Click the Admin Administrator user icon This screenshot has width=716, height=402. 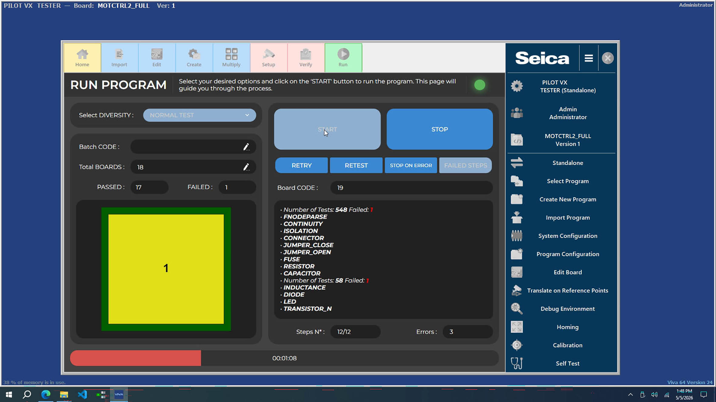click(x=517, y=113)
